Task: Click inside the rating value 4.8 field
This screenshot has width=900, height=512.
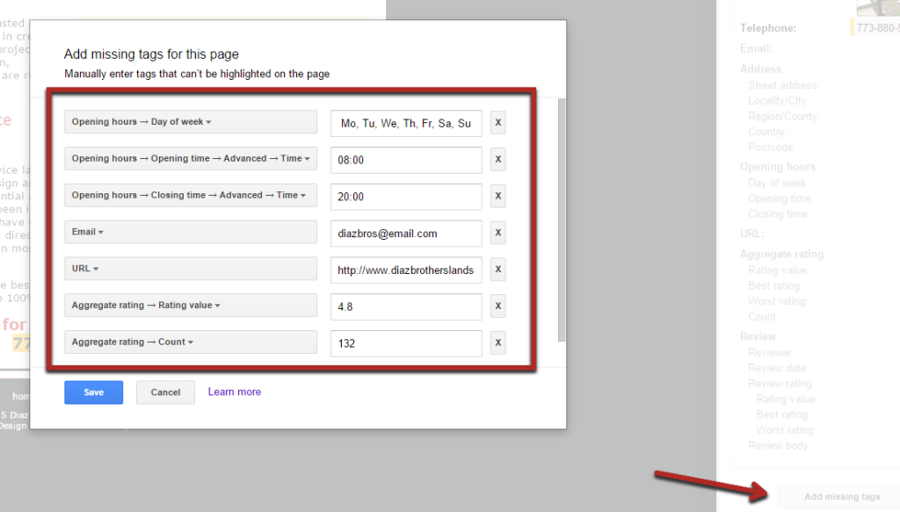Action: coord(405,306)
